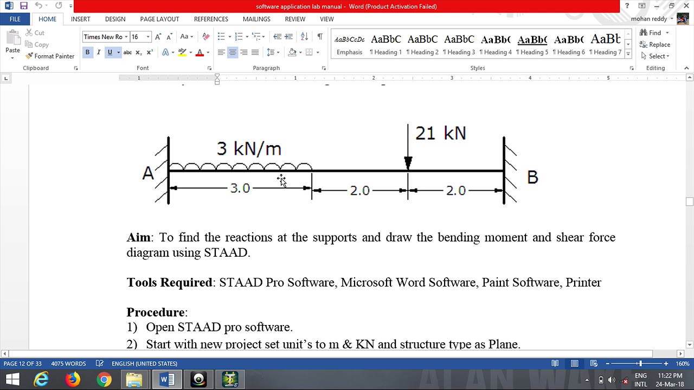Open Word Help question mark
694x390 pixels.
coord(627,6)
